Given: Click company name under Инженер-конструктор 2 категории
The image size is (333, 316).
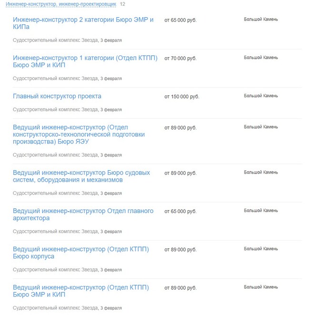Looking at the screenshot, I should (55, 40).
